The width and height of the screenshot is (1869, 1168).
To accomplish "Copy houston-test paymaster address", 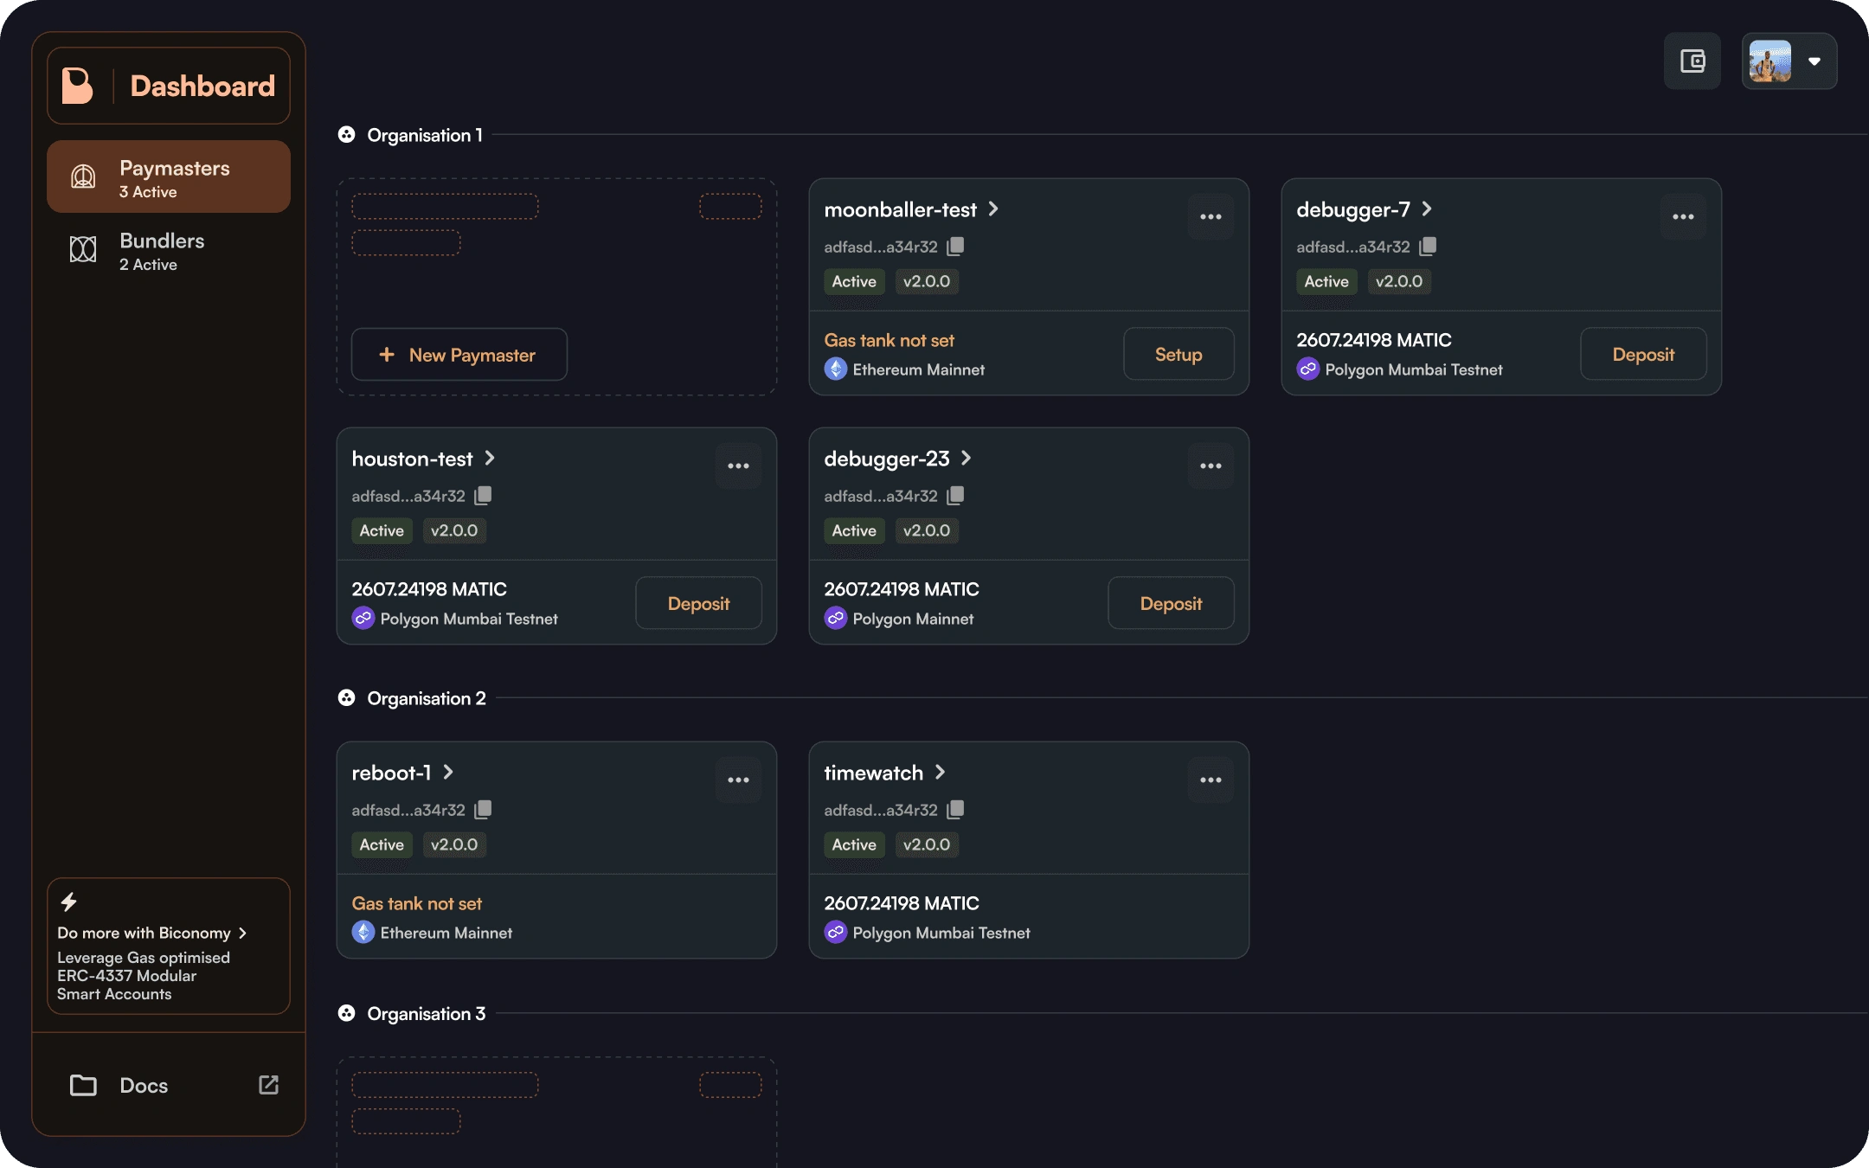I will pos(483,496).
